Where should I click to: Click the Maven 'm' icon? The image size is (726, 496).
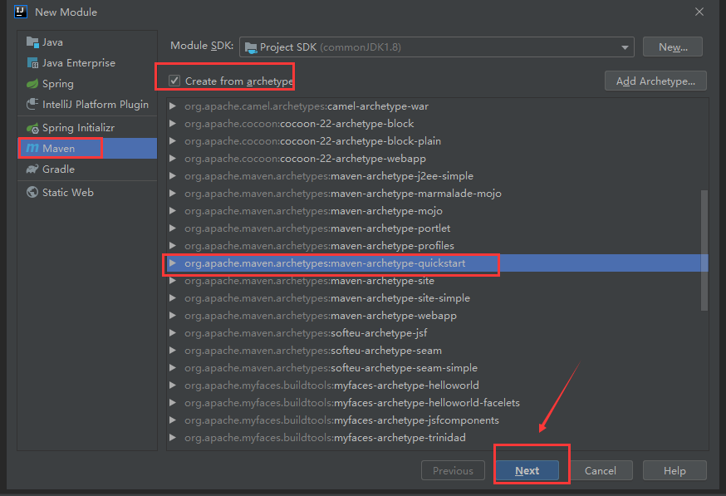(x=32, y=148)
